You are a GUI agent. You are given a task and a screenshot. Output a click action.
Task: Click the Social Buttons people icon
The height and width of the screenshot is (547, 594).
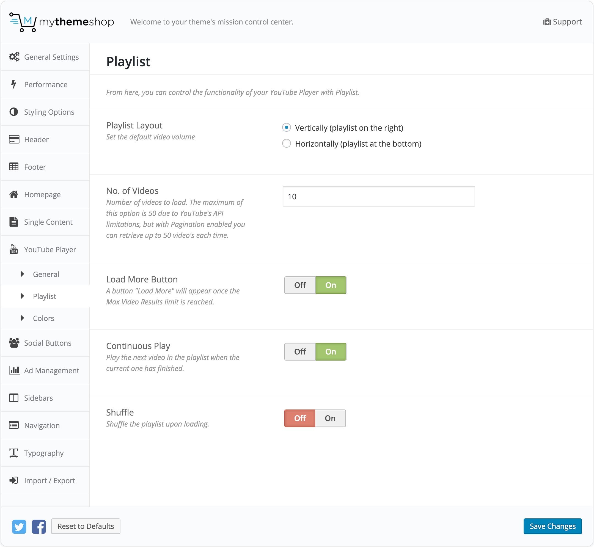click(14, 343)
